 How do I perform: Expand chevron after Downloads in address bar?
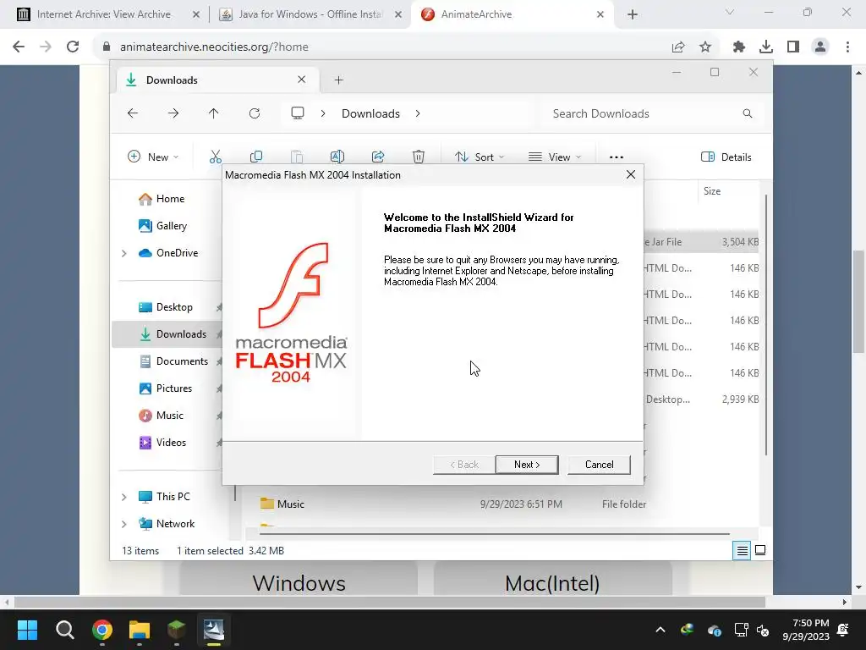(x=418, y=113)
